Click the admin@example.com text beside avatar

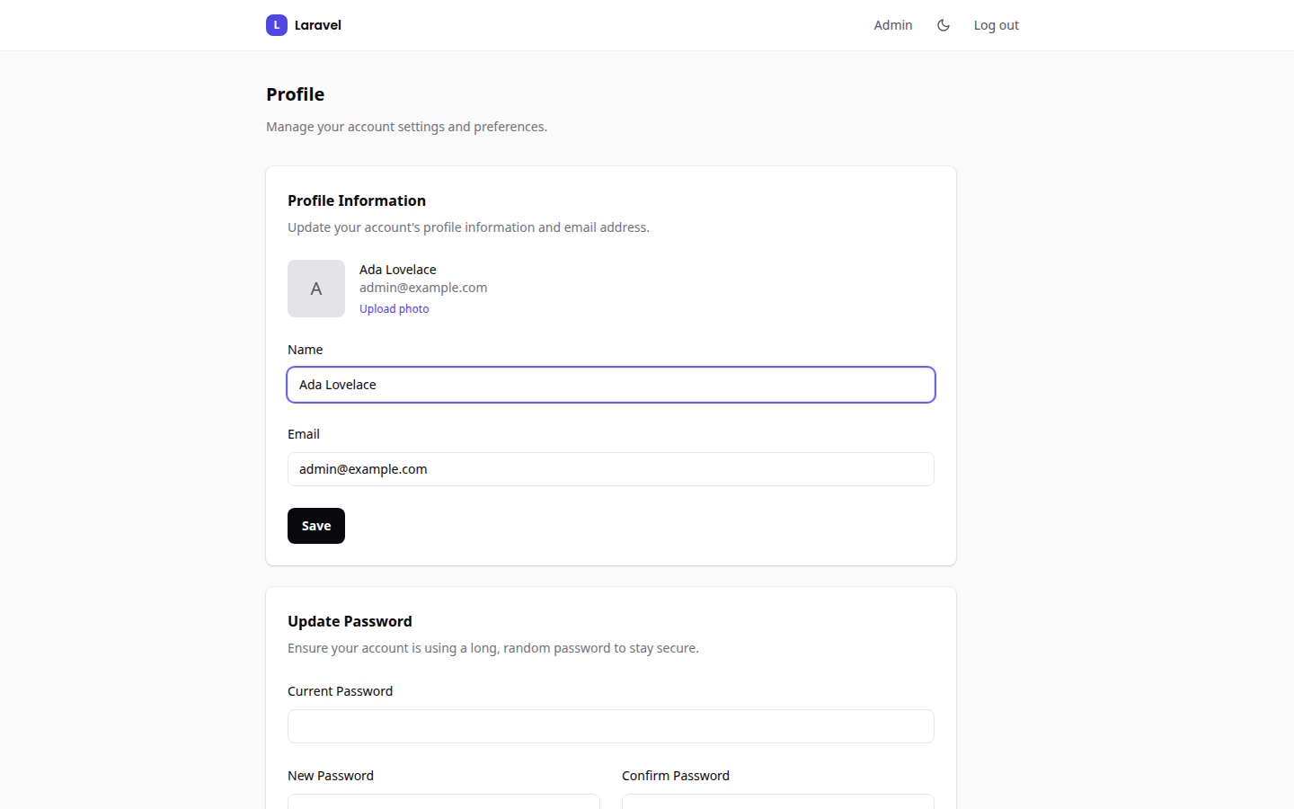tap(423, 288)
